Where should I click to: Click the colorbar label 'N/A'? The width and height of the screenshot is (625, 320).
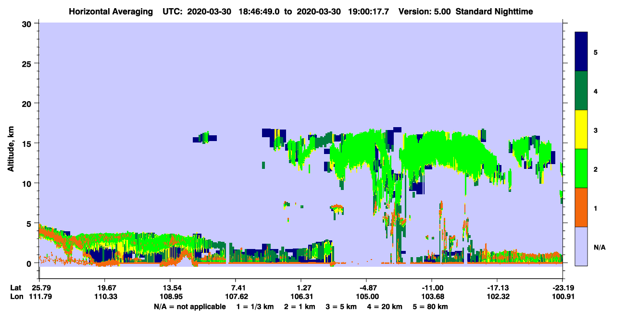599,247
